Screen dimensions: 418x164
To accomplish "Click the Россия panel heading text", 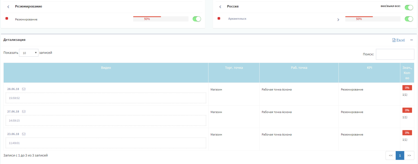I will (x=233, y=6).
